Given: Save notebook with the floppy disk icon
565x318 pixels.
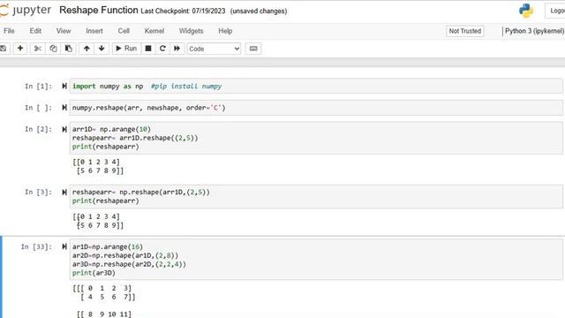Looking at the screenshot, I should pyautogui.click(x=4, y=49).
